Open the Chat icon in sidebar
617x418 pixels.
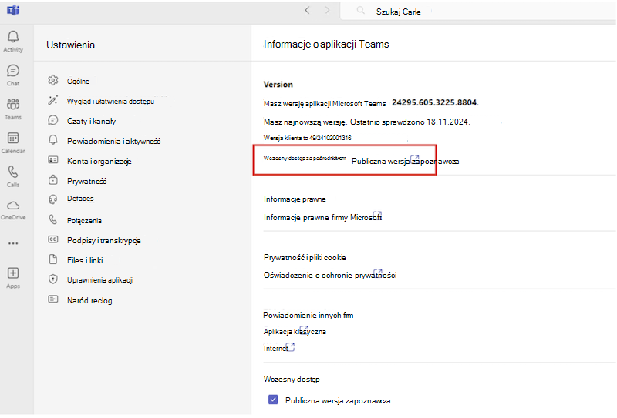coord(13,71)
